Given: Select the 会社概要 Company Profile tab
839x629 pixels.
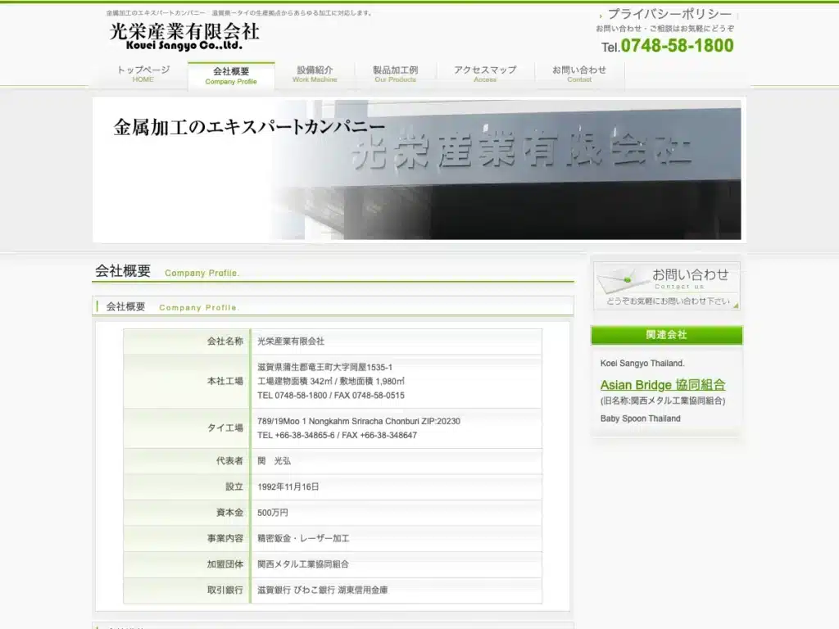Looking at the screenshot, I should click(231, 75).
